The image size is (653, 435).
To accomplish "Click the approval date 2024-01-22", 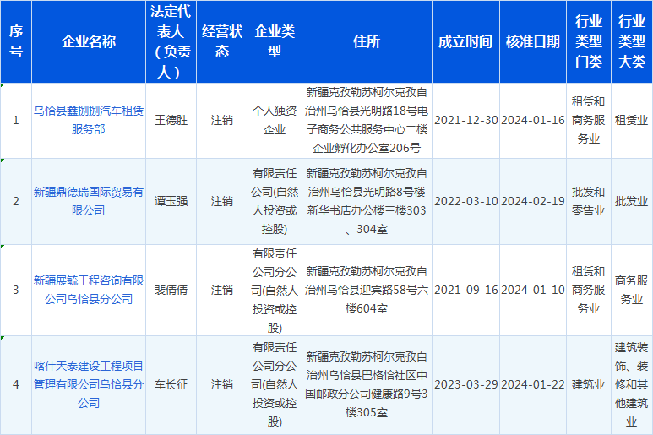I will 532,384.
